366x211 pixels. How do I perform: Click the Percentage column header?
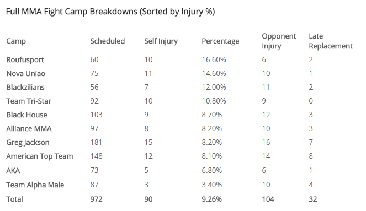(220, 41)
